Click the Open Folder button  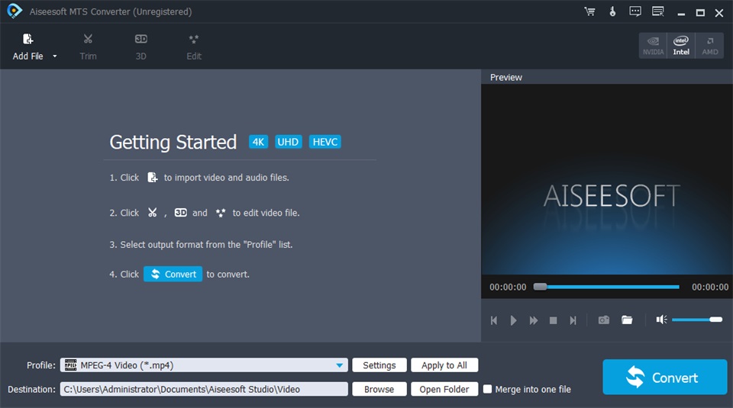point(444,389)
